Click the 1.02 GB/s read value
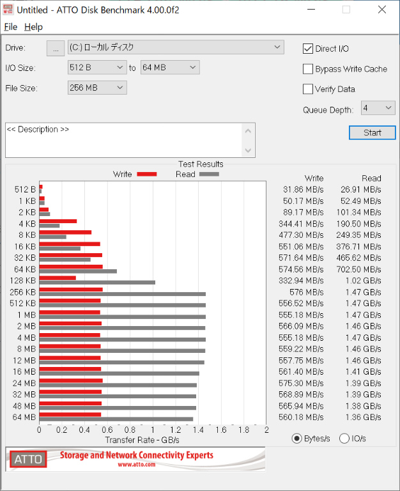 (364, 281)
